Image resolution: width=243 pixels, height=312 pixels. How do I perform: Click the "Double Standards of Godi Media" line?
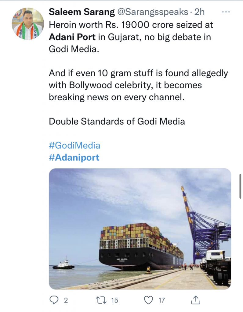117,121
